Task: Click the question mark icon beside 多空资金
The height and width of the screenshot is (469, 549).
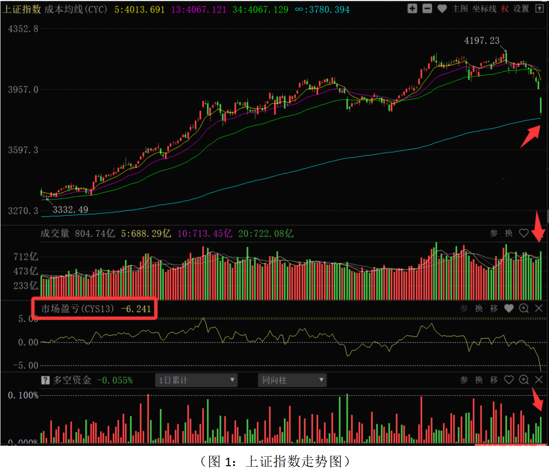Action: coord(45,380)
